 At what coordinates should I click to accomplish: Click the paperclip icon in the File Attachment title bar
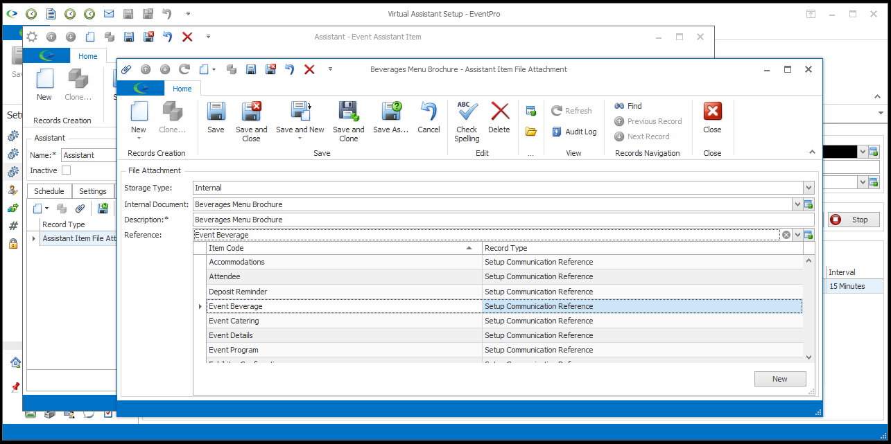[x=126, y=69]
